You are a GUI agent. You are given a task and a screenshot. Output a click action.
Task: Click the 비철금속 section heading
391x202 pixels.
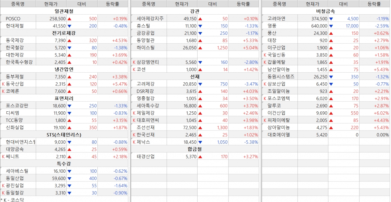click(x=325, y=11)
